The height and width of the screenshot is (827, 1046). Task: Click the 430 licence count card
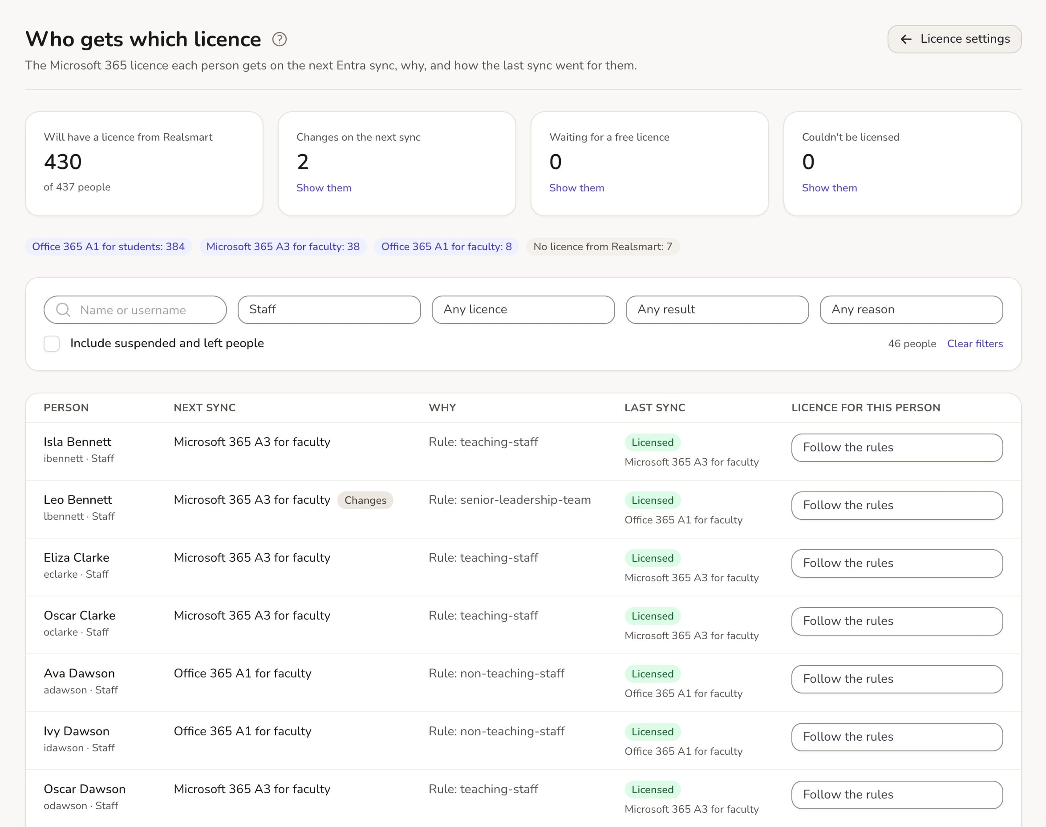click(144, 164)
